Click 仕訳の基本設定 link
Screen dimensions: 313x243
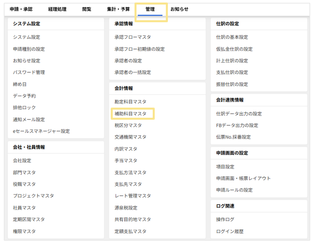[x=232, y=37]
